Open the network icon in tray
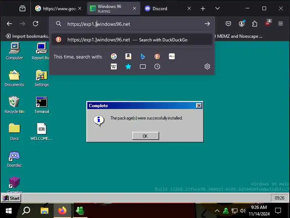This screenshot has height=218, width=290. [234, 211]
